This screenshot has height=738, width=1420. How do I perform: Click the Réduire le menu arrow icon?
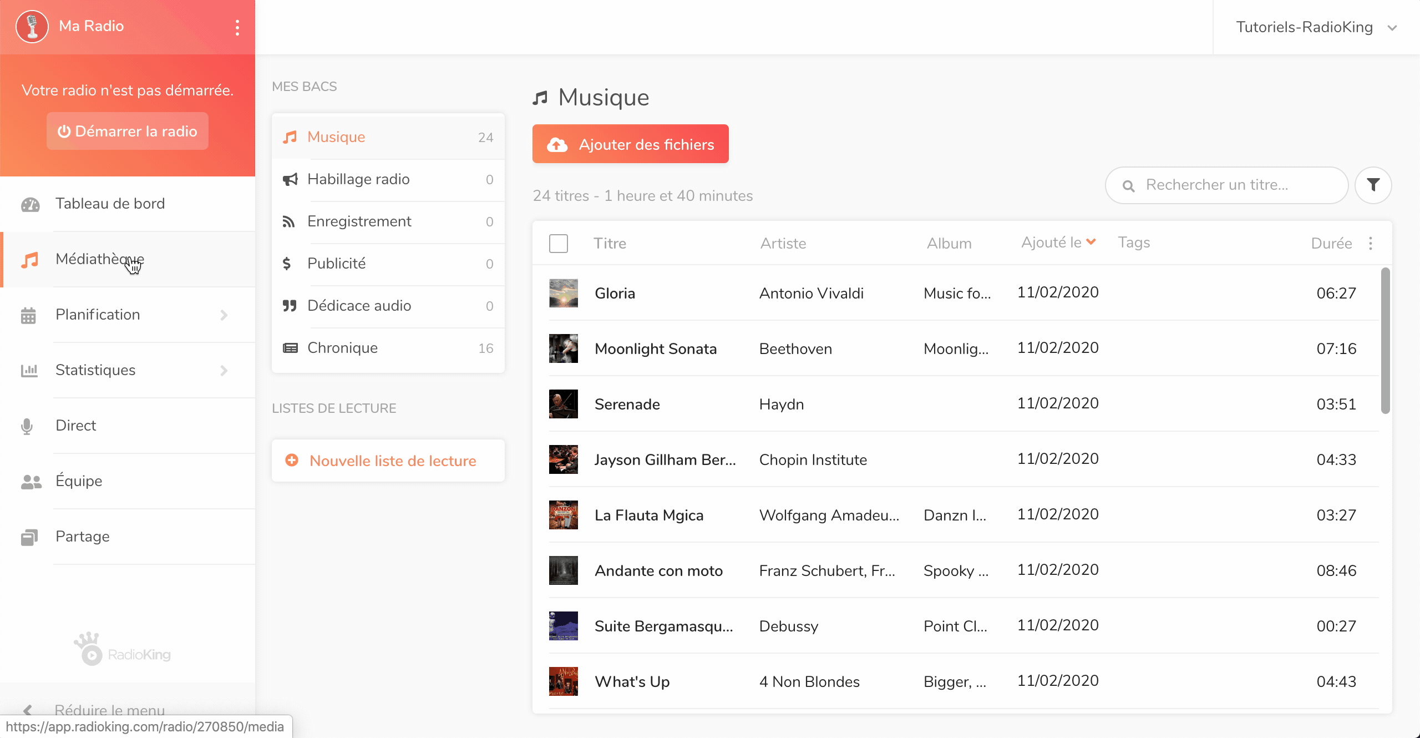click(28, 710)
